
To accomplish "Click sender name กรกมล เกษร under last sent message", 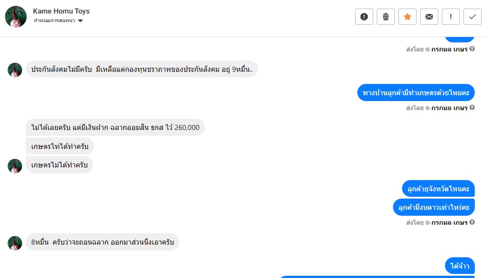I will click(x=449, y=222).
